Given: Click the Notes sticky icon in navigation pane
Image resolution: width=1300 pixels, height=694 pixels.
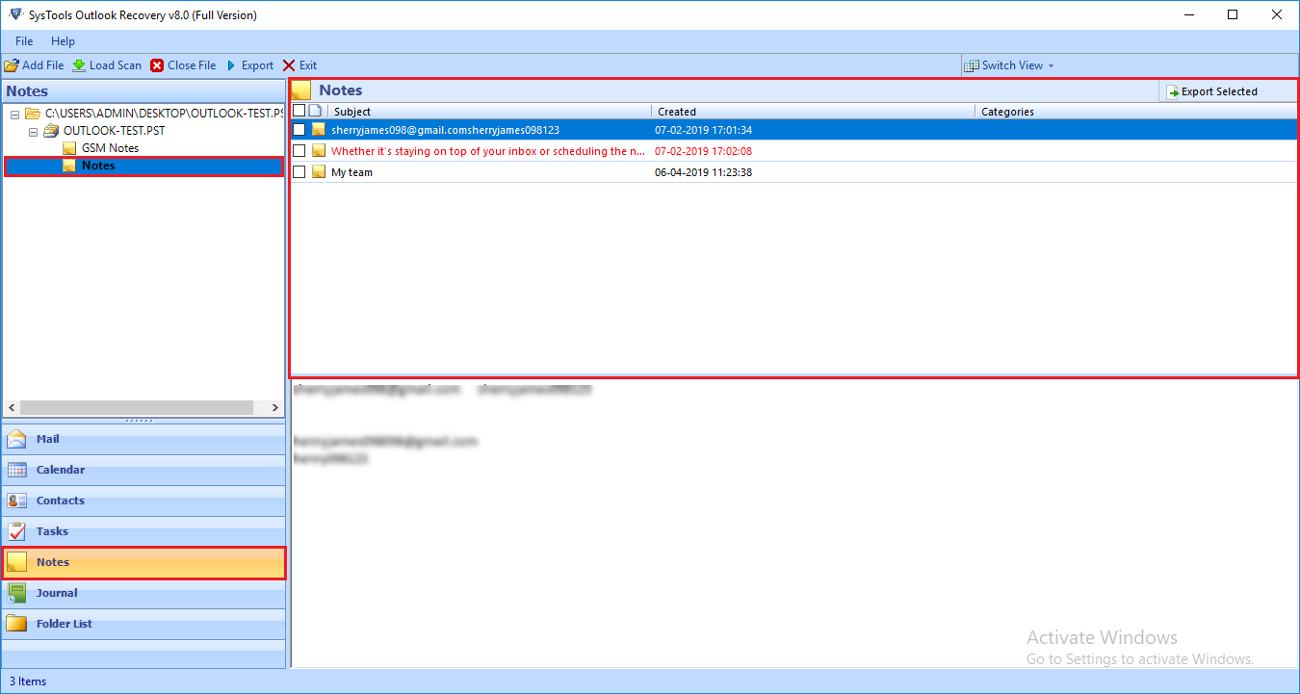Looking at the screenshot, I should (x=17, y=563).
